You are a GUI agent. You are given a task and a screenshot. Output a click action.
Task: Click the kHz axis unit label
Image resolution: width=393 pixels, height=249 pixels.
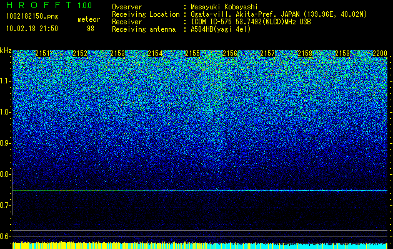coord(6,50)
